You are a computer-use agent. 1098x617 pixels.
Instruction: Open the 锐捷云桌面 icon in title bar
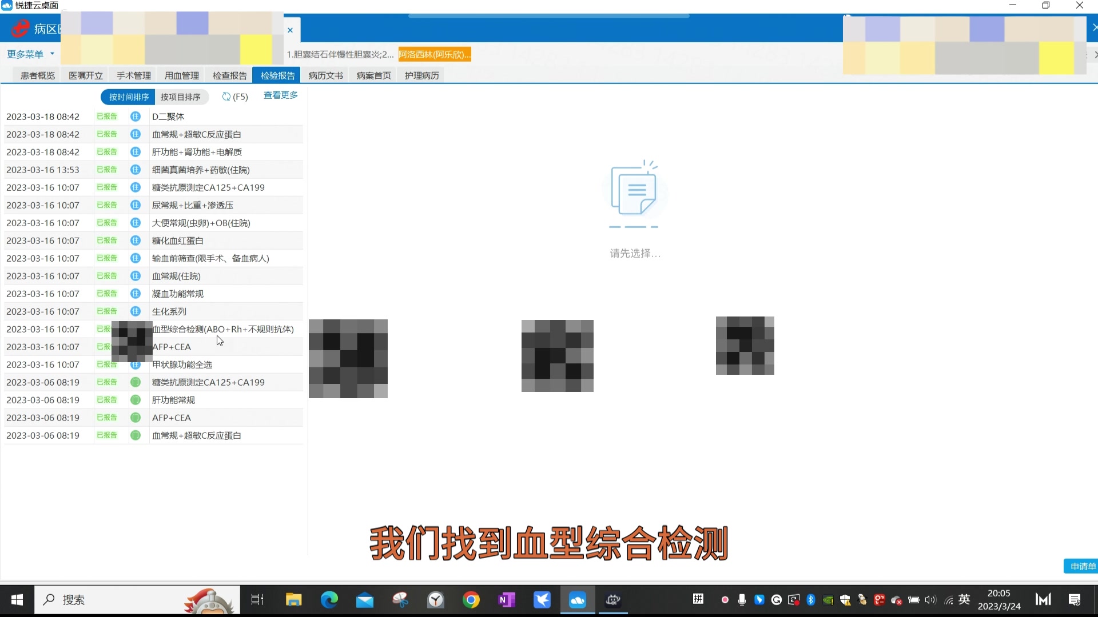(6, 5)
